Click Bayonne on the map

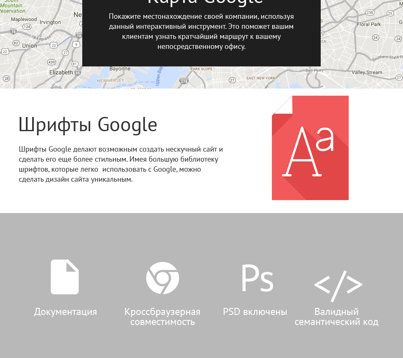tap(120, 69)
